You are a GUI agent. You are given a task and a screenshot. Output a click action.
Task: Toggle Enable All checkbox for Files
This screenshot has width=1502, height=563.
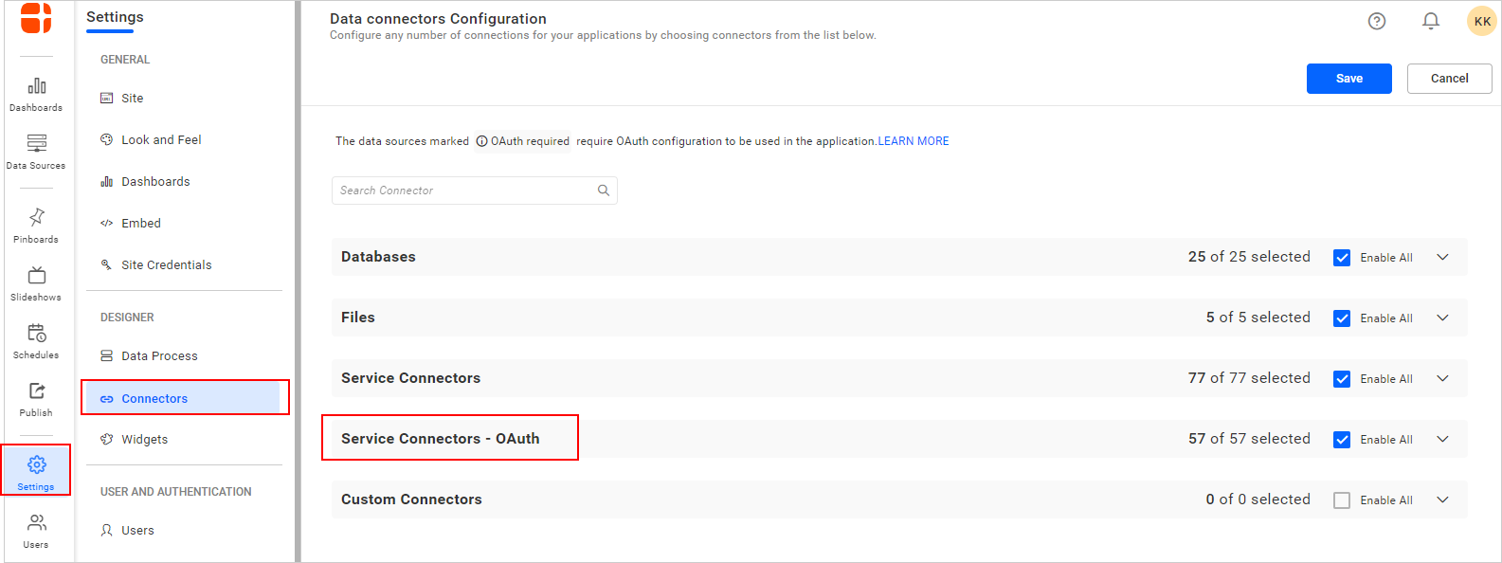pos(1342,318)
